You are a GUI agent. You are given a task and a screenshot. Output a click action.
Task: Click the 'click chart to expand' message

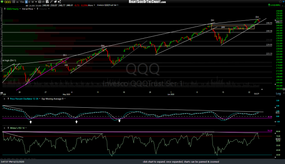click(181, 162)
